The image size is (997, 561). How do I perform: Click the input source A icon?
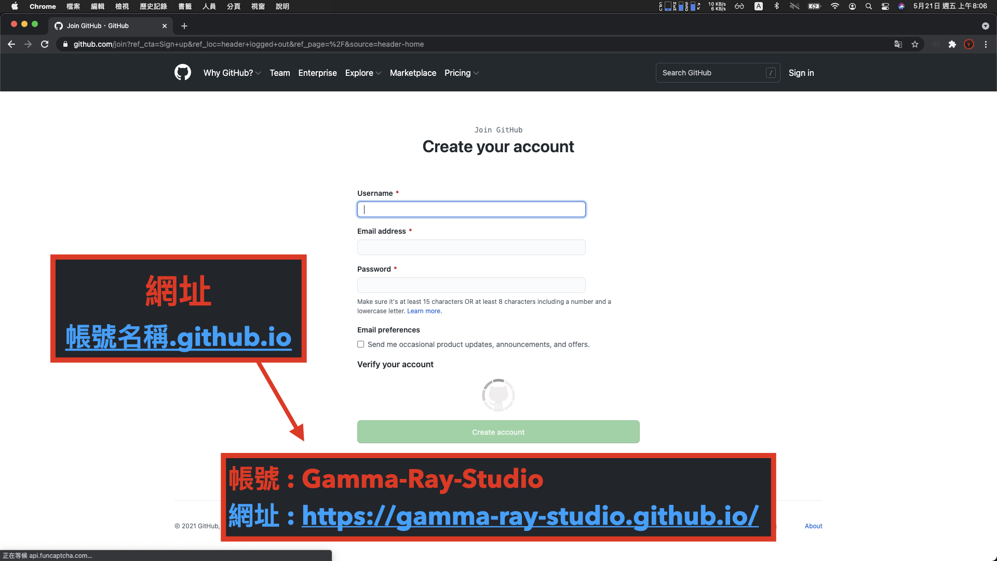click(x=759, y=6)
